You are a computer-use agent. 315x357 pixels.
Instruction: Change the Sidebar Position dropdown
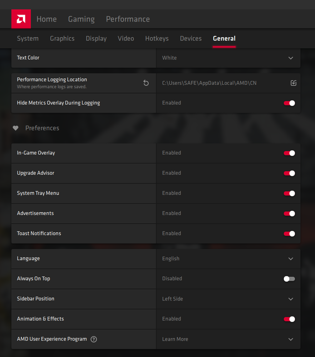(228, 299)
